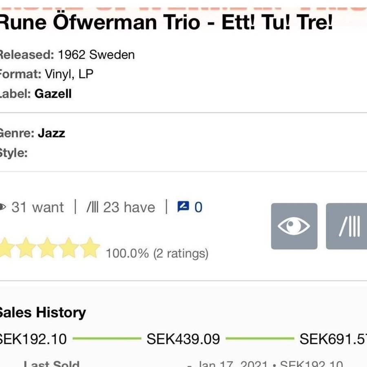Select the lowest price SEK192.10
Screen dimensions: 367x367
[33, 338]
